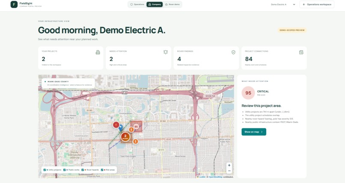The image size is (345, 183).
Task: Click the 'Good morning, Demo Electric A.' heading
Action: 101,30
